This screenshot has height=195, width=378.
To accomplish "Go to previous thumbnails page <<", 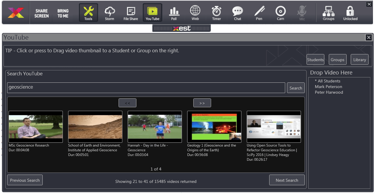I will coord(127,103).
